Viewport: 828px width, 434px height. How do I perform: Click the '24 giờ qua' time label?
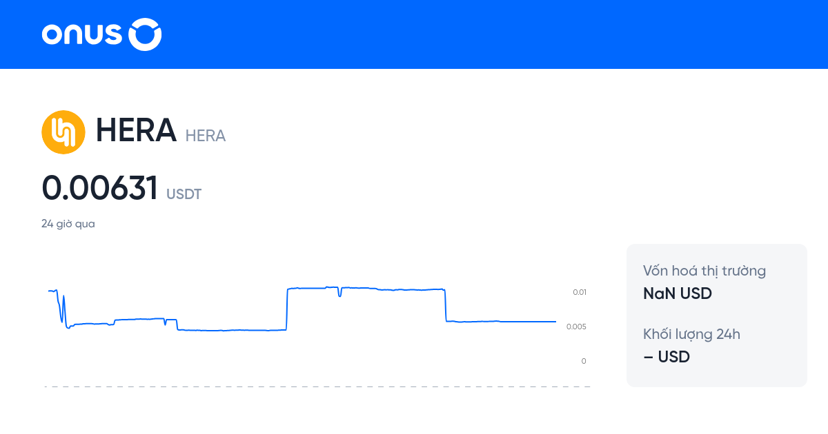[68, 223]
